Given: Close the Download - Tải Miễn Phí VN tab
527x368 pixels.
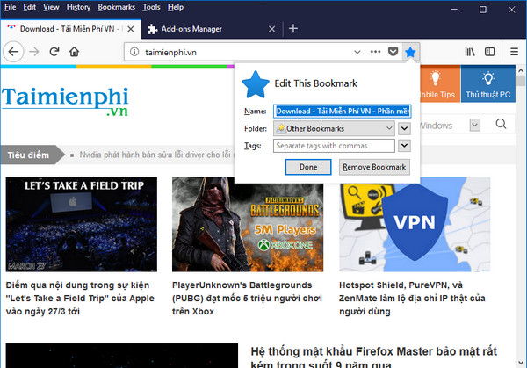Looking at the screenshot, I should click(131, 29).
